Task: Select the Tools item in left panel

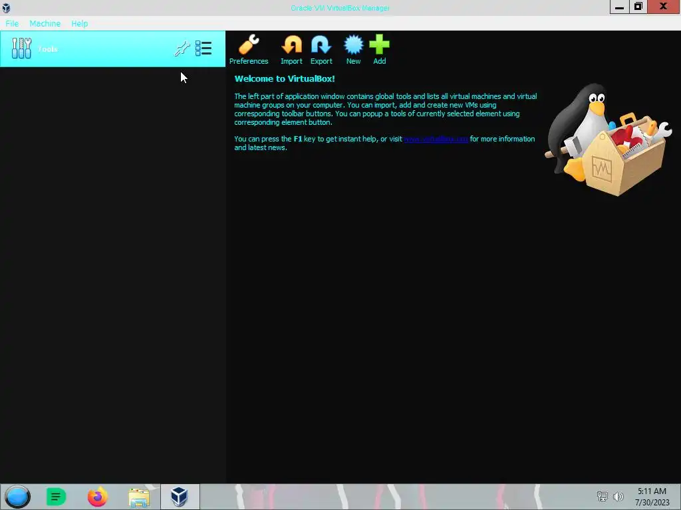Action: (x=112, y=48)
